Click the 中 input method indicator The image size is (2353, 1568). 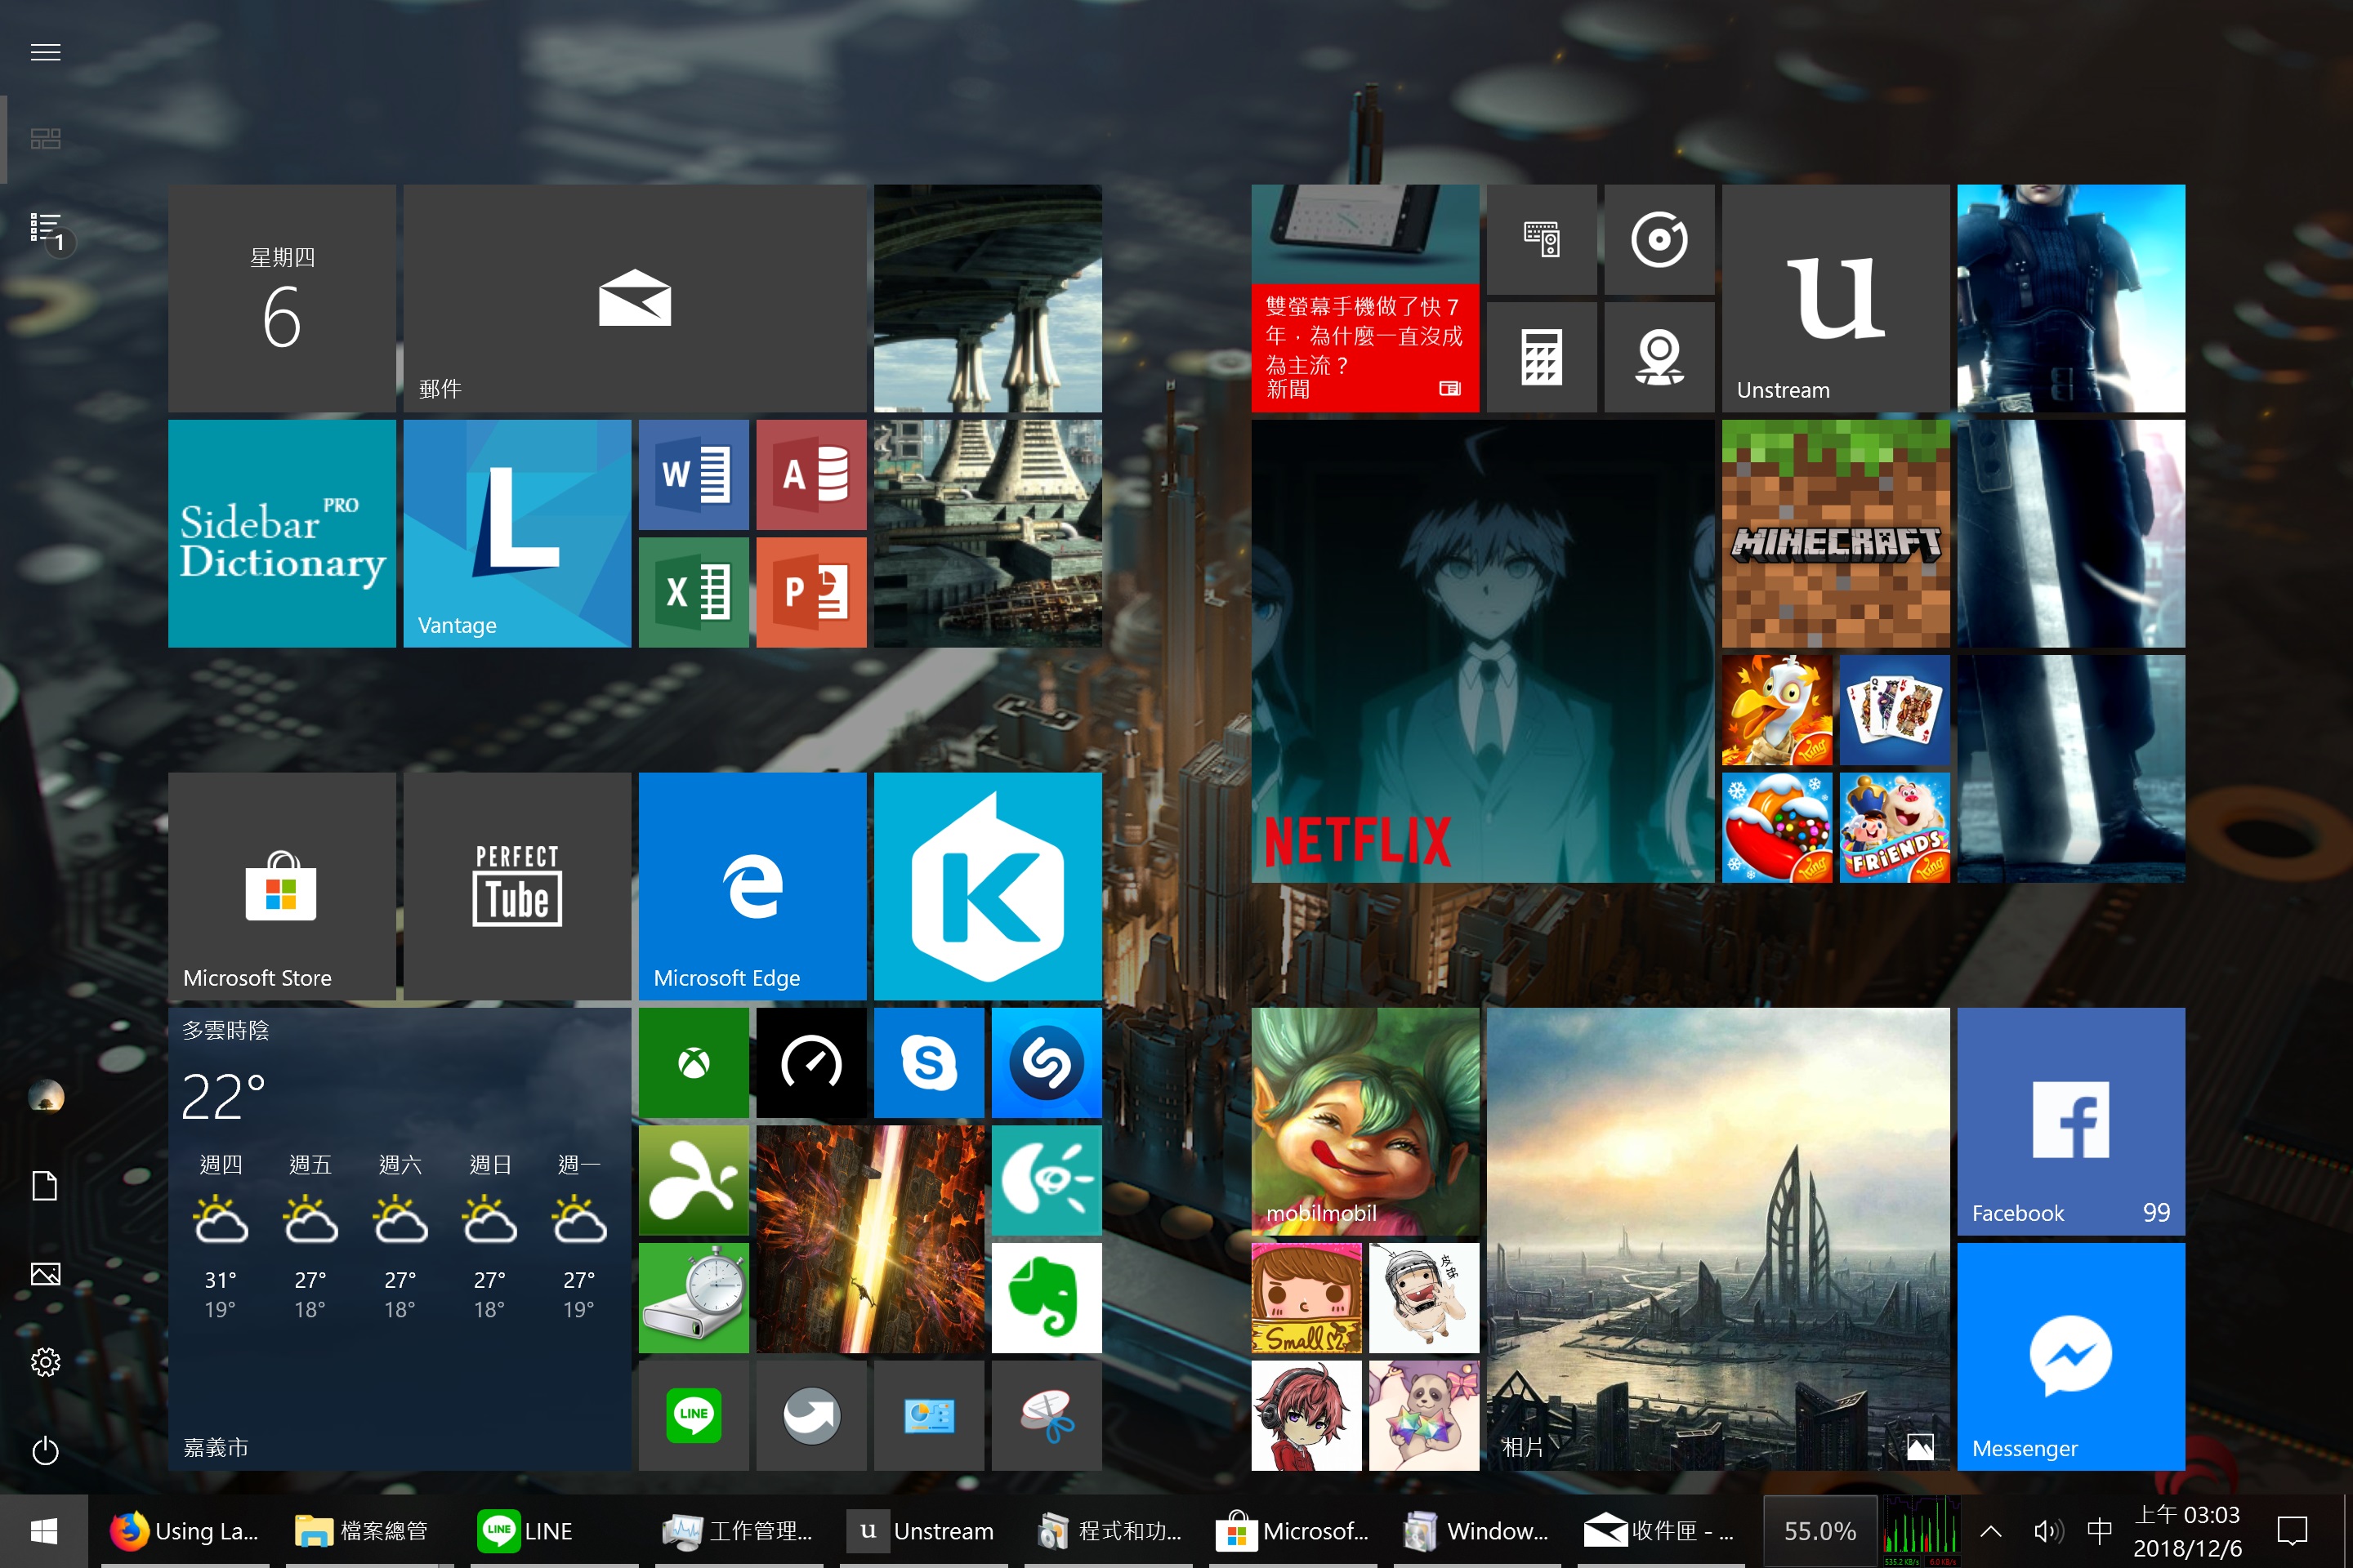(2100, 1531)
